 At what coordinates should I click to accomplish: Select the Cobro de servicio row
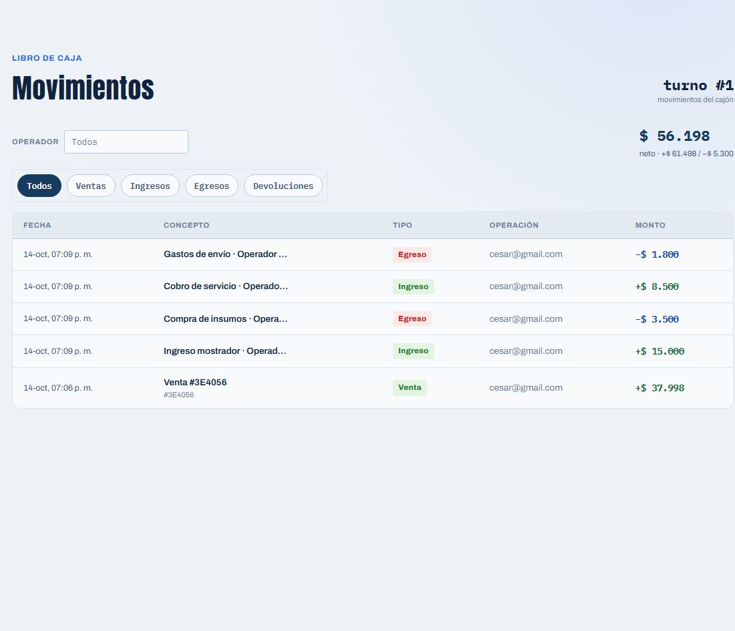[373, 286]
